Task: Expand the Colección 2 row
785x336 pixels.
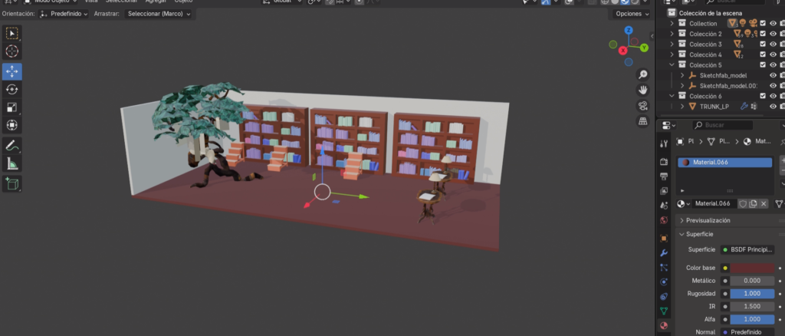Action: (672, 34)
